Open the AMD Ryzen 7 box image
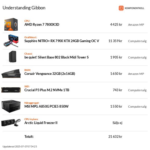 (11, 24)
